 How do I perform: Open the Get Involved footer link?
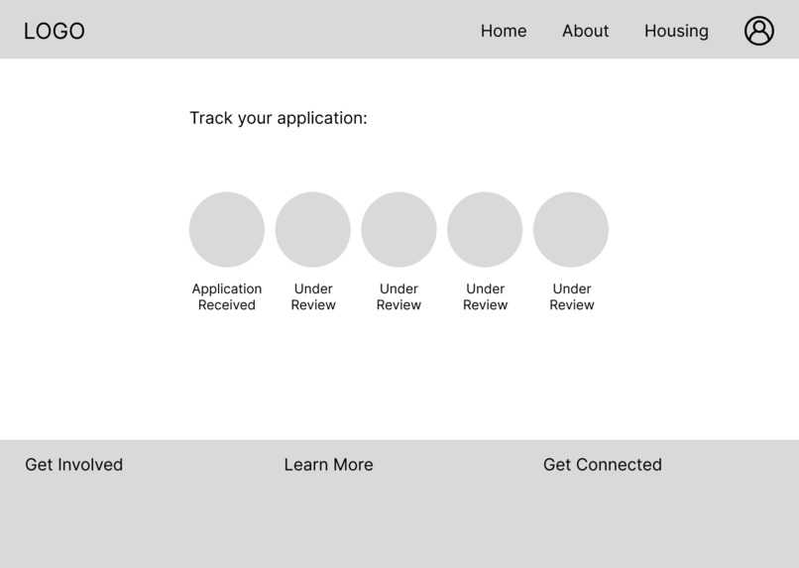point(74,465)
